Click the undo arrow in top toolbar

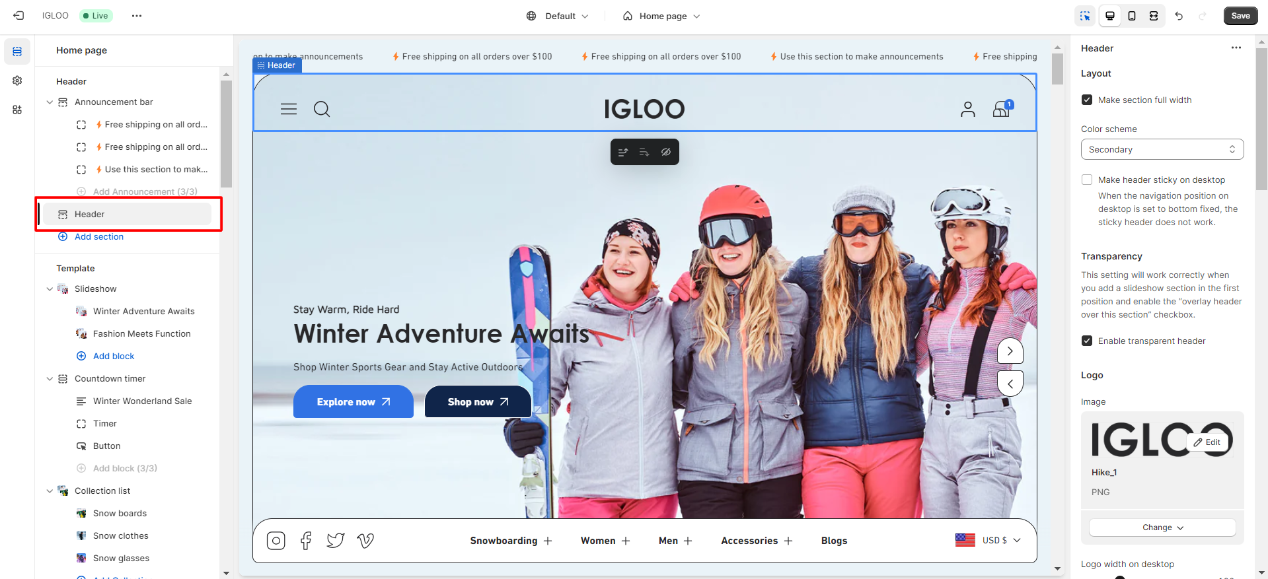pyautogui.click(x=1179, y=16)
